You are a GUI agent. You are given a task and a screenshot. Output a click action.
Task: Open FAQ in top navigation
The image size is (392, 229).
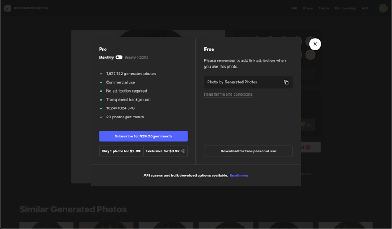coord(294,8)
